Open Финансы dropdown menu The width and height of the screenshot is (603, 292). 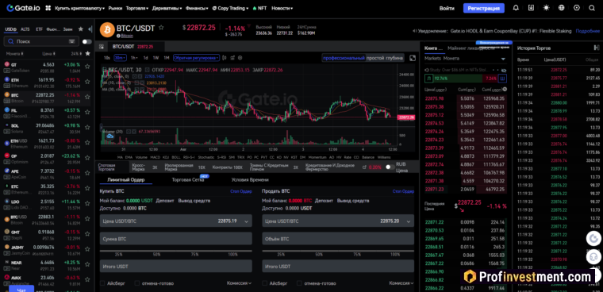tap(197, 8)
